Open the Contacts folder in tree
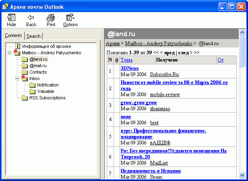Image resolution: width=248 pixels, height=181 pixels. (38, 72)
